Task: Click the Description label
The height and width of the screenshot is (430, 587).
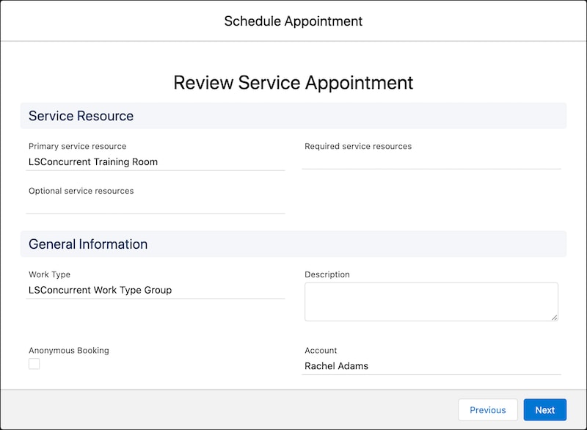Action: [x=327, y=274]
